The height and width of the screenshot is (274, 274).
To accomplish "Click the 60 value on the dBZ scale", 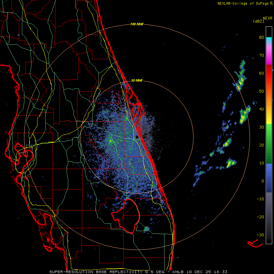I will pos(262,73).
